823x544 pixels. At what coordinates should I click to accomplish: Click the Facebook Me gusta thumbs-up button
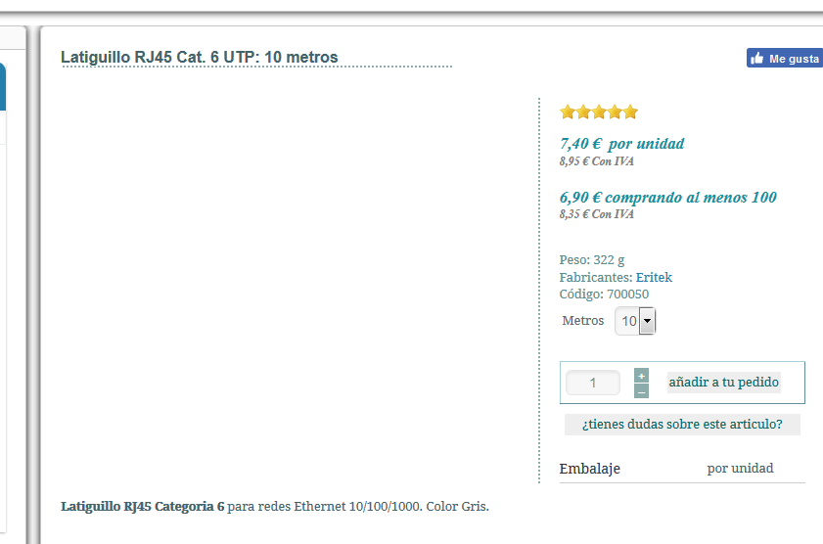click(x=784, y=59)
